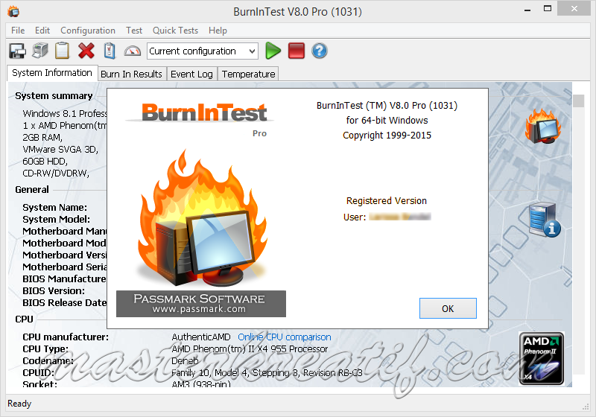Click the clipboard copy toolbar icon
The height and width of the screenshot is (417, 596).
click(x=63, y=51)
